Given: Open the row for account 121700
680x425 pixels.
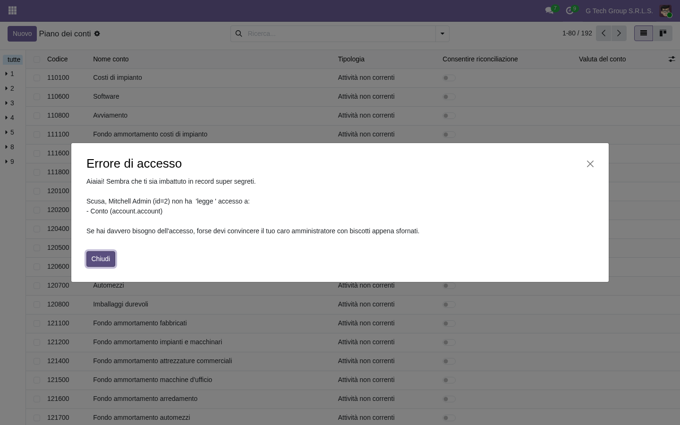Looking at the screenshot, I should point(353,417).
